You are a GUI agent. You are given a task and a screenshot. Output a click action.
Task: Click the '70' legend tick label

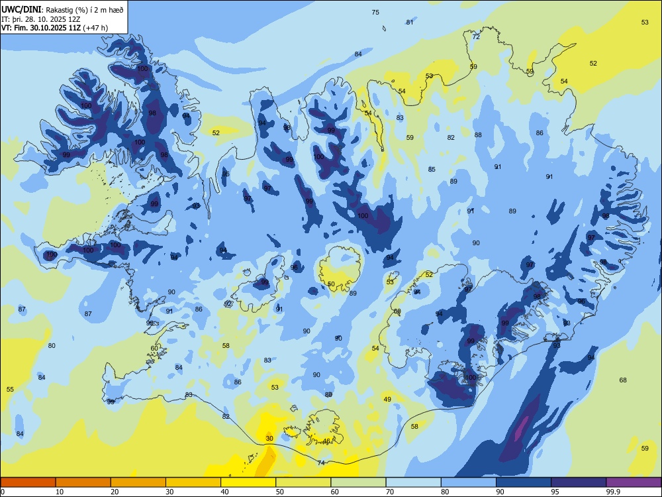[390, 492]
